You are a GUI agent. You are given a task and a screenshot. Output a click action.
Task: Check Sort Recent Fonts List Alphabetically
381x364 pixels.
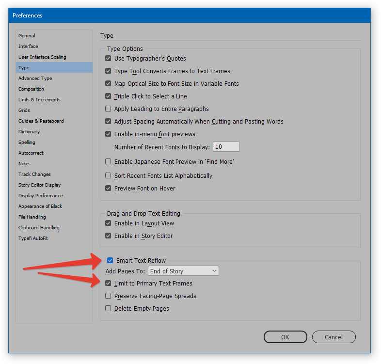pos(108,176)
